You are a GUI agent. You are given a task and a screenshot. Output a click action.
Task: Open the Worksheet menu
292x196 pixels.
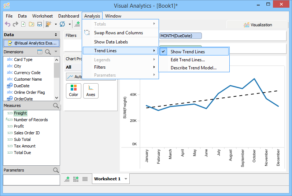42,16
